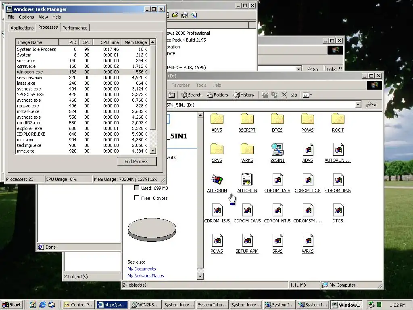Open Task Manager Options menu
Viewport: 413px width, 310px height.
pos(26,17)
